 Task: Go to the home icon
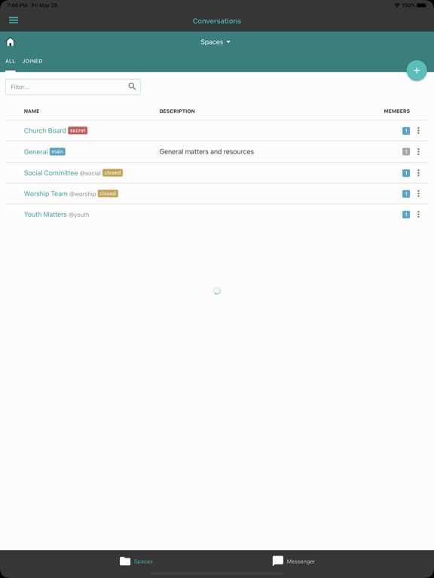point(11,42)
